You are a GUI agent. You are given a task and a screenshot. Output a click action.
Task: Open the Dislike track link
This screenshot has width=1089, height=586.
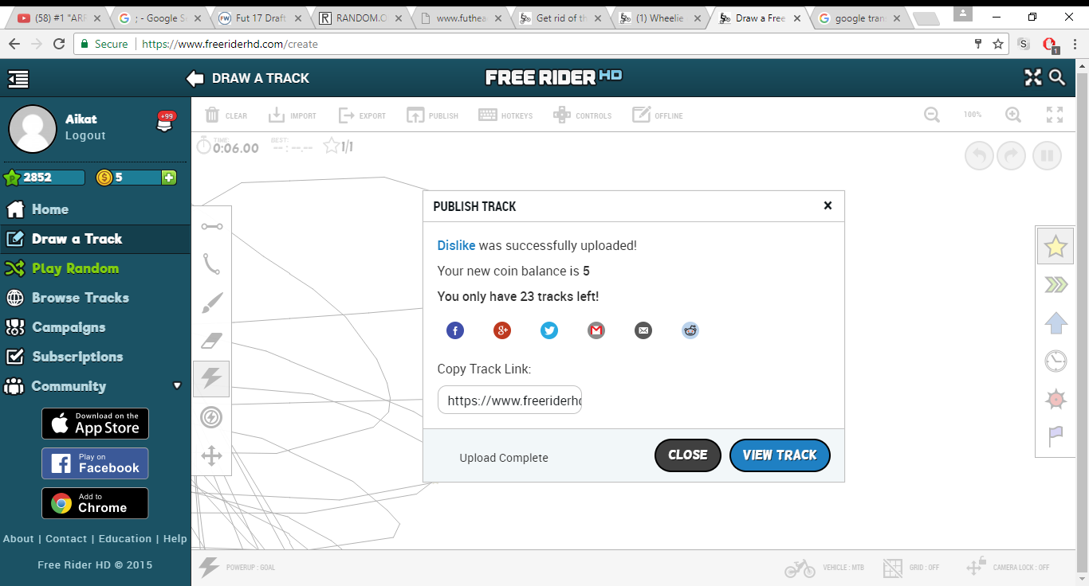(x=456, y=245)
